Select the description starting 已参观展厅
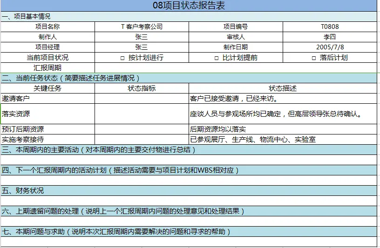Screen dimensions: 380x248 pos(283,140)
